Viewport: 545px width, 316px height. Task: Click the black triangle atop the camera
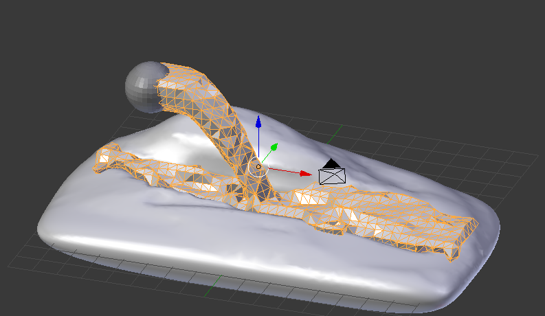point(332,163)
